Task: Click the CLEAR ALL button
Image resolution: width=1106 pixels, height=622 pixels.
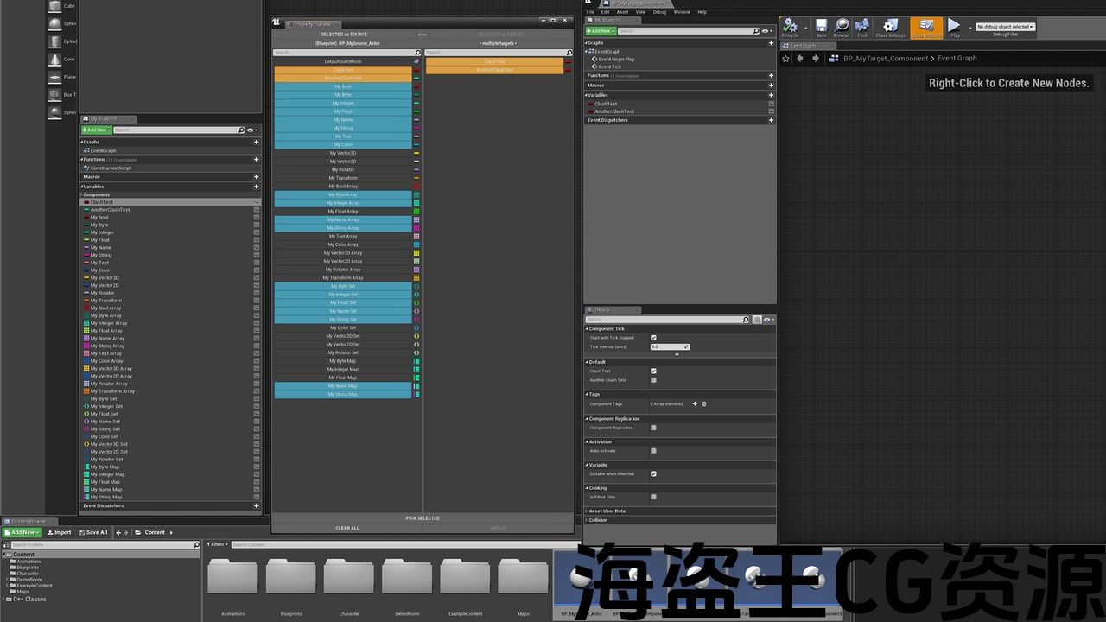Action: pyautogui.click(x=347, y=528)
